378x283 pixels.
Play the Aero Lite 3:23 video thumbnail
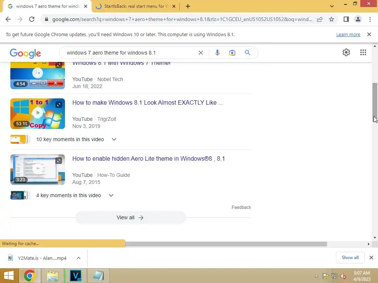[38, 170]
